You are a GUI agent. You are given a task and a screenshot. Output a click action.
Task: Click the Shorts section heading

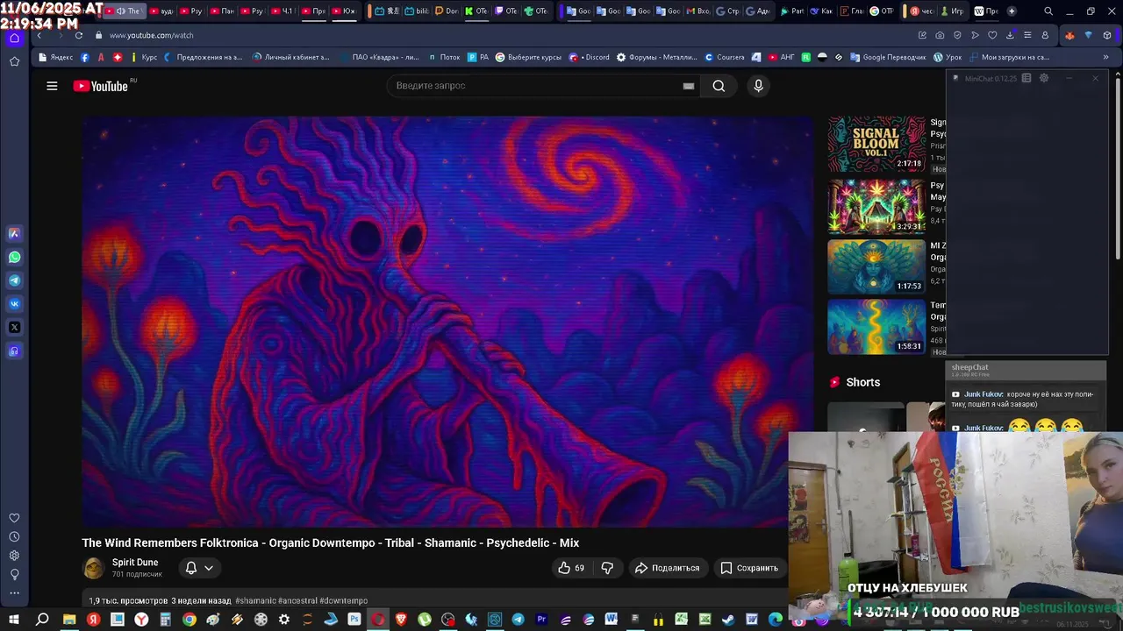tap(862, 382)
